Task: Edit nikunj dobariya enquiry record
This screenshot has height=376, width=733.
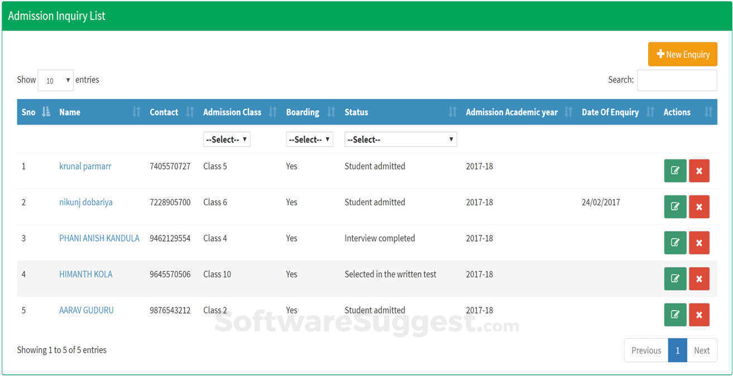Action: click(675, 206)
